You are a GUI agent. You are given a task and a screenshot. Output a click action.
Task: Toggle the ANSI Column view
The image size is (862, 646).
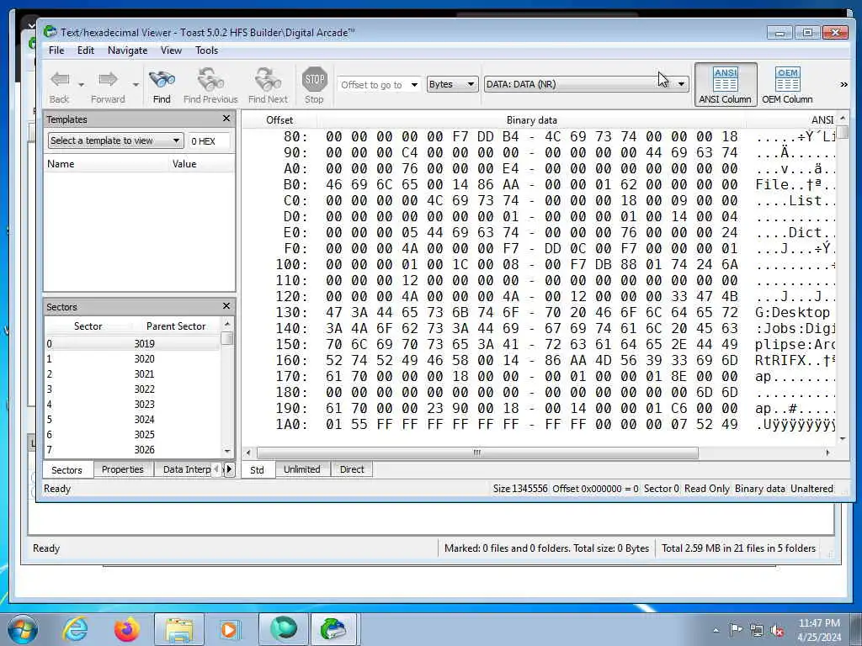tap(725, 84)
